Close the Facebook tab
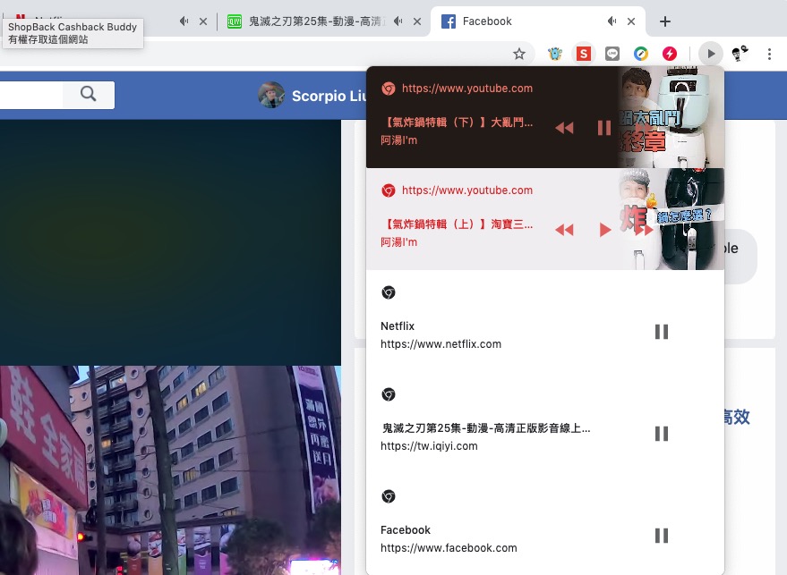Viewport: 787px width, 575px height. [x=631, y=21]
